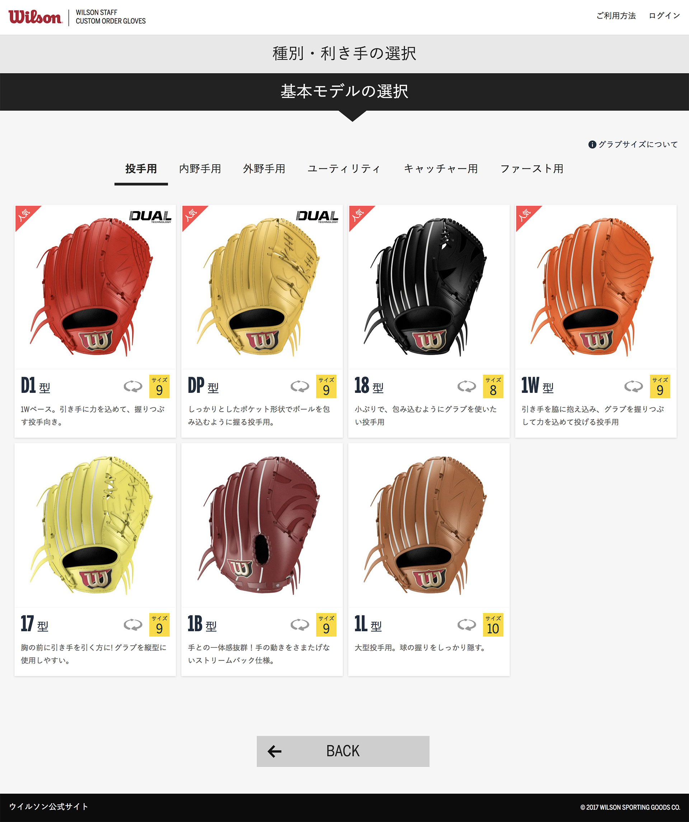Switch to ファースト用 tab
Viewport: 689px width, 822px height.
532,169
